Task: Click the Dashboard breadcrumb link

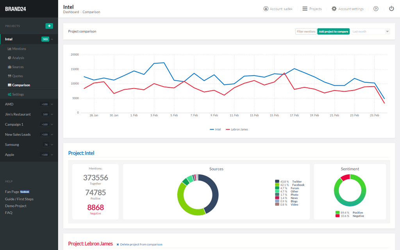Action: 71,12
